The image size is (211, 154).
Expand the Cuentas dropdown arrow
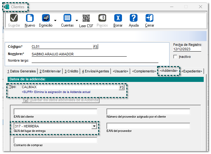point(77,21)
